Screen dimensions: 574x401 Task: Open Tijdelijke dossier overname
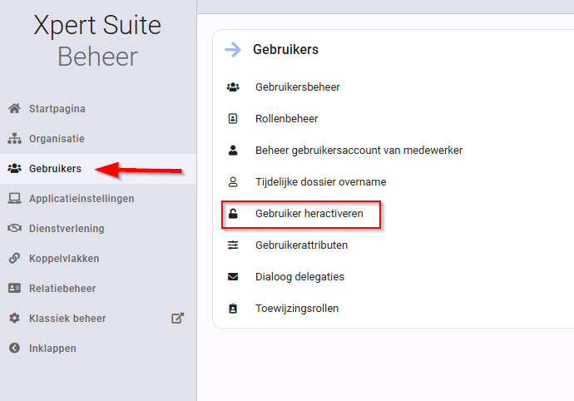[320, 182]
